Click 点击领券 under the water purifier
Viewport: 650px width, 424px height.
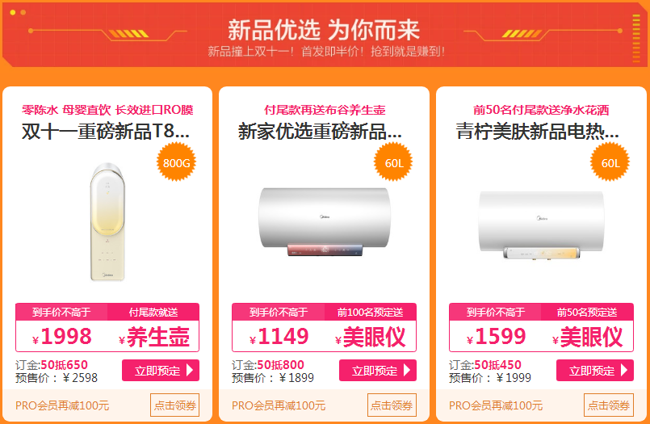pos(174,405)
